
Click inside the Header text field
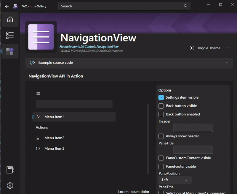(193, 128)
